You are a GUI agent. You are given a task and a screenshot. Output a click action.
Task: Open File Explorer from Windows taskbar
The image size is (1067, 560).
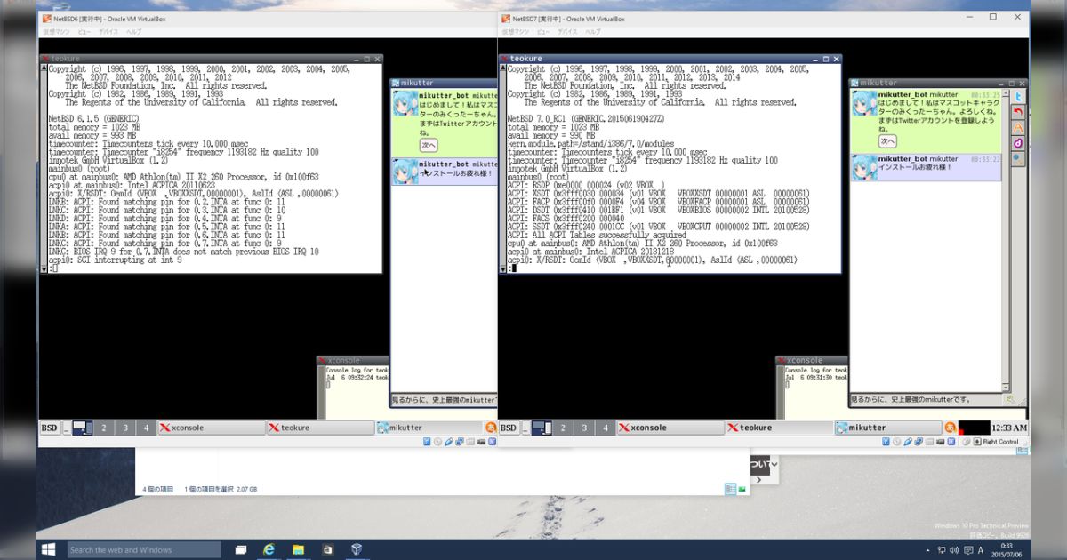pos(298,549)
